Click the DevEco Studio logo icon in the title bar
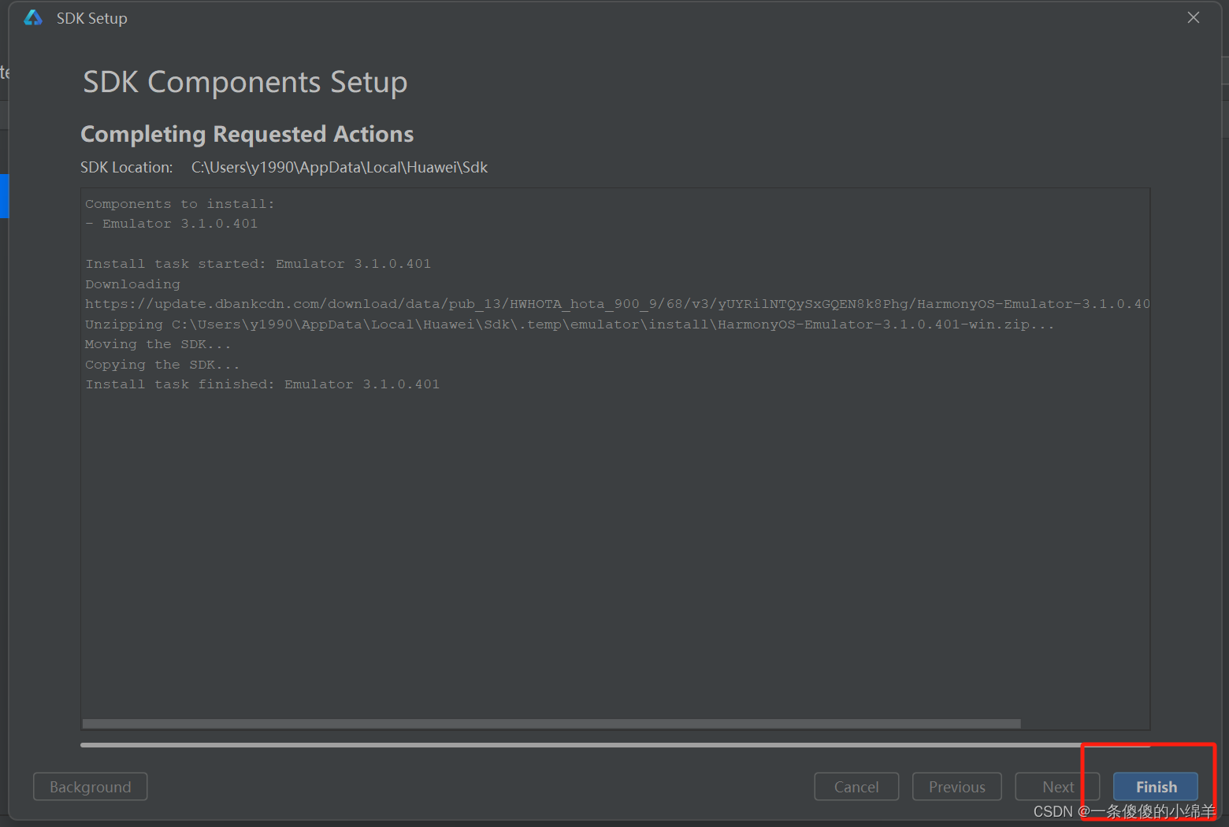The image size is (1229, 827). coord(33,17)
